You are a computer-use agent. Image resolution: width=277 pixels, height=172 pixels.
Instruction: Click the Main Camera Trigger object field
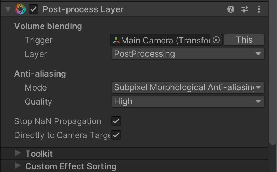coord(163,40)
